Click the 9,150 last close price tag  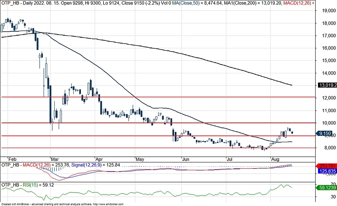point(326,134)
